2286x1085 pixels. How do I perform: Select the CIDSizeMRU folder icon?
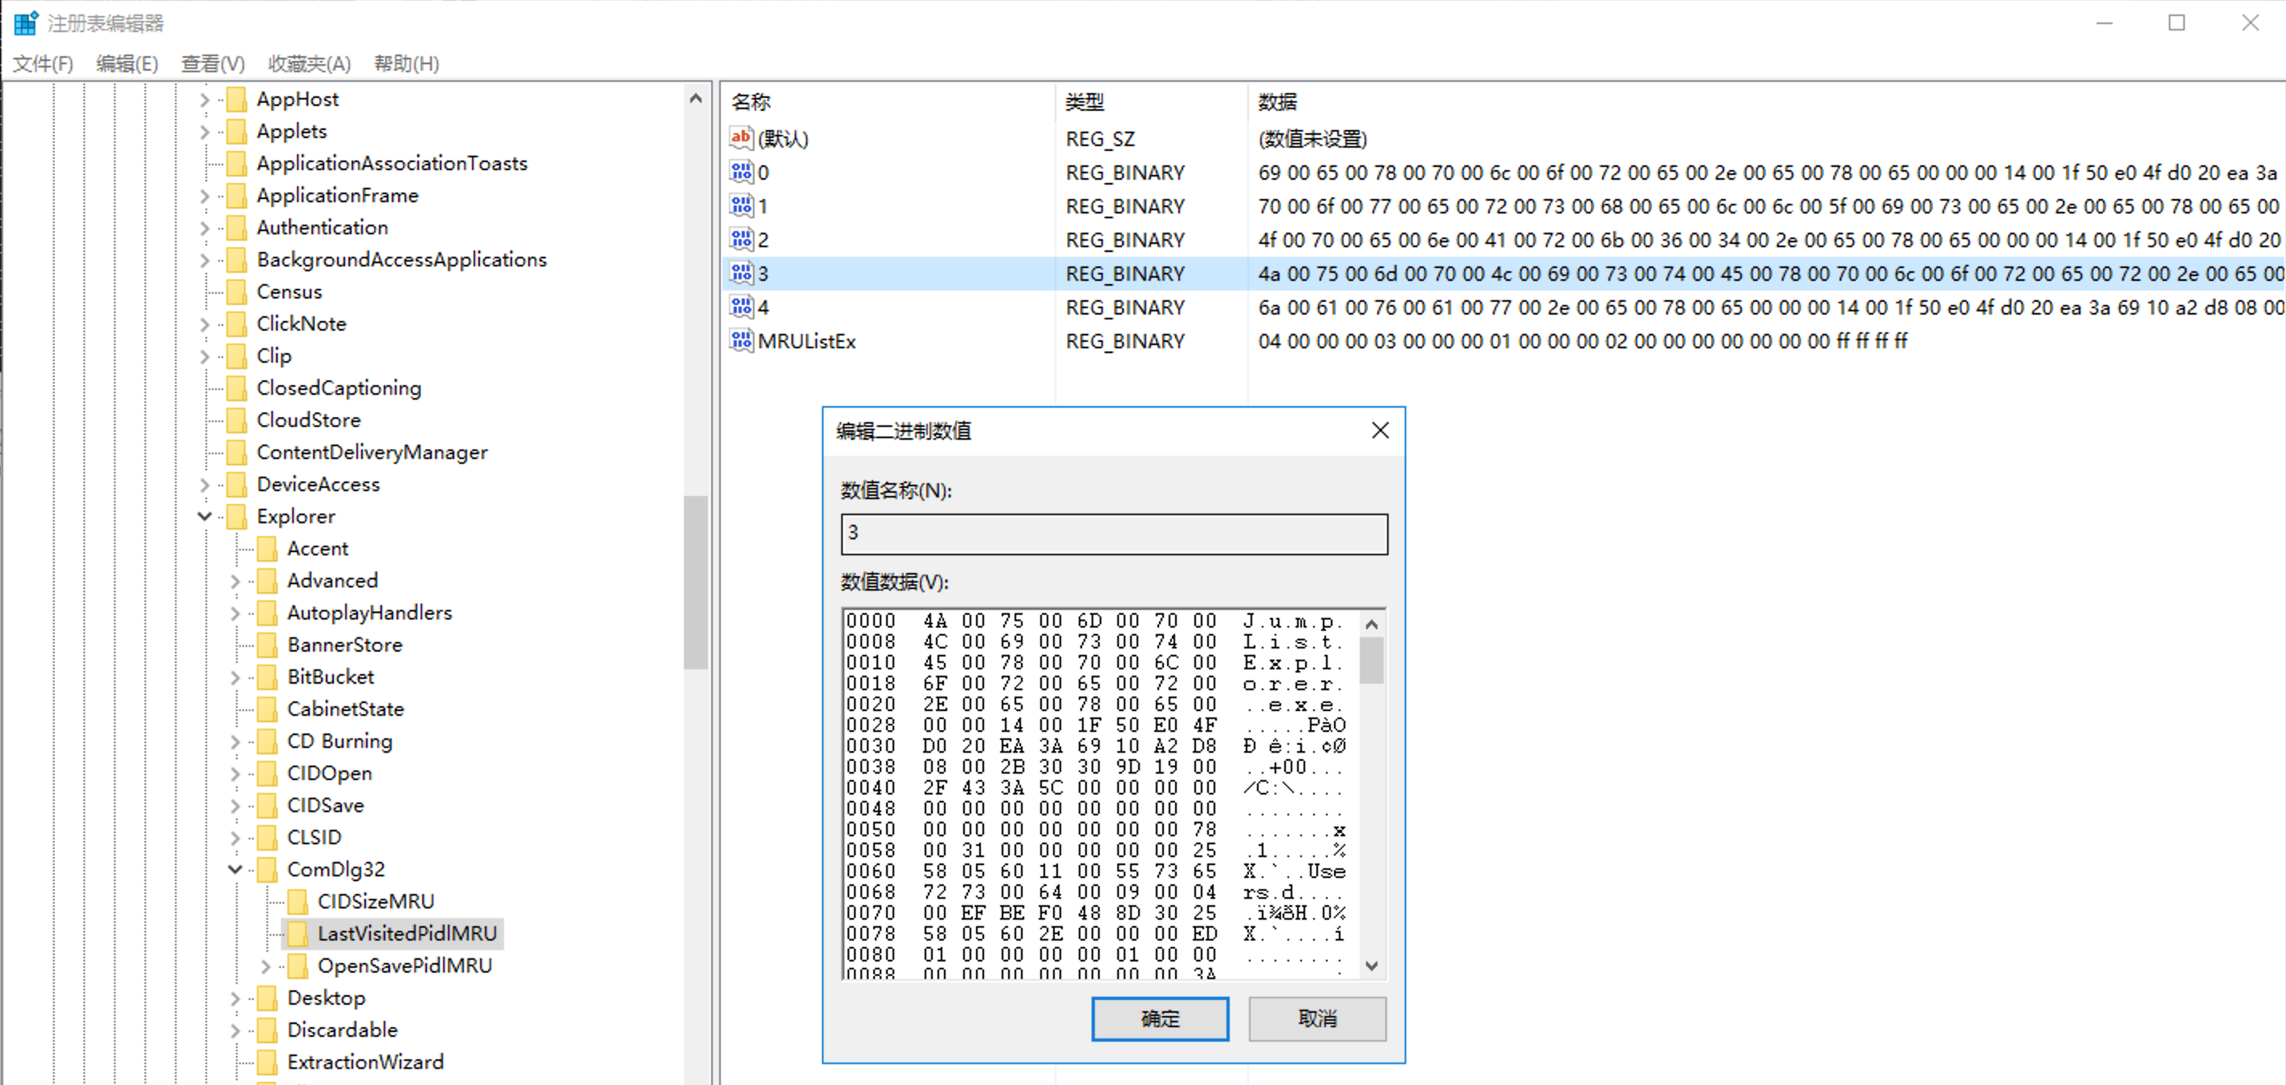pos(298,900)
